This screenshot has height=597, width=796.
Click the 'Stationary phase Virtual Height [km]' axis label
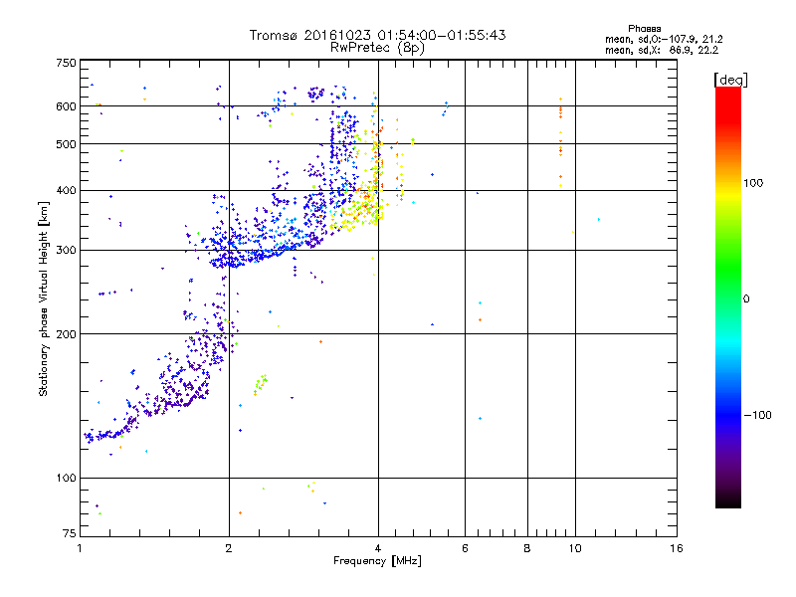[43, 298]
